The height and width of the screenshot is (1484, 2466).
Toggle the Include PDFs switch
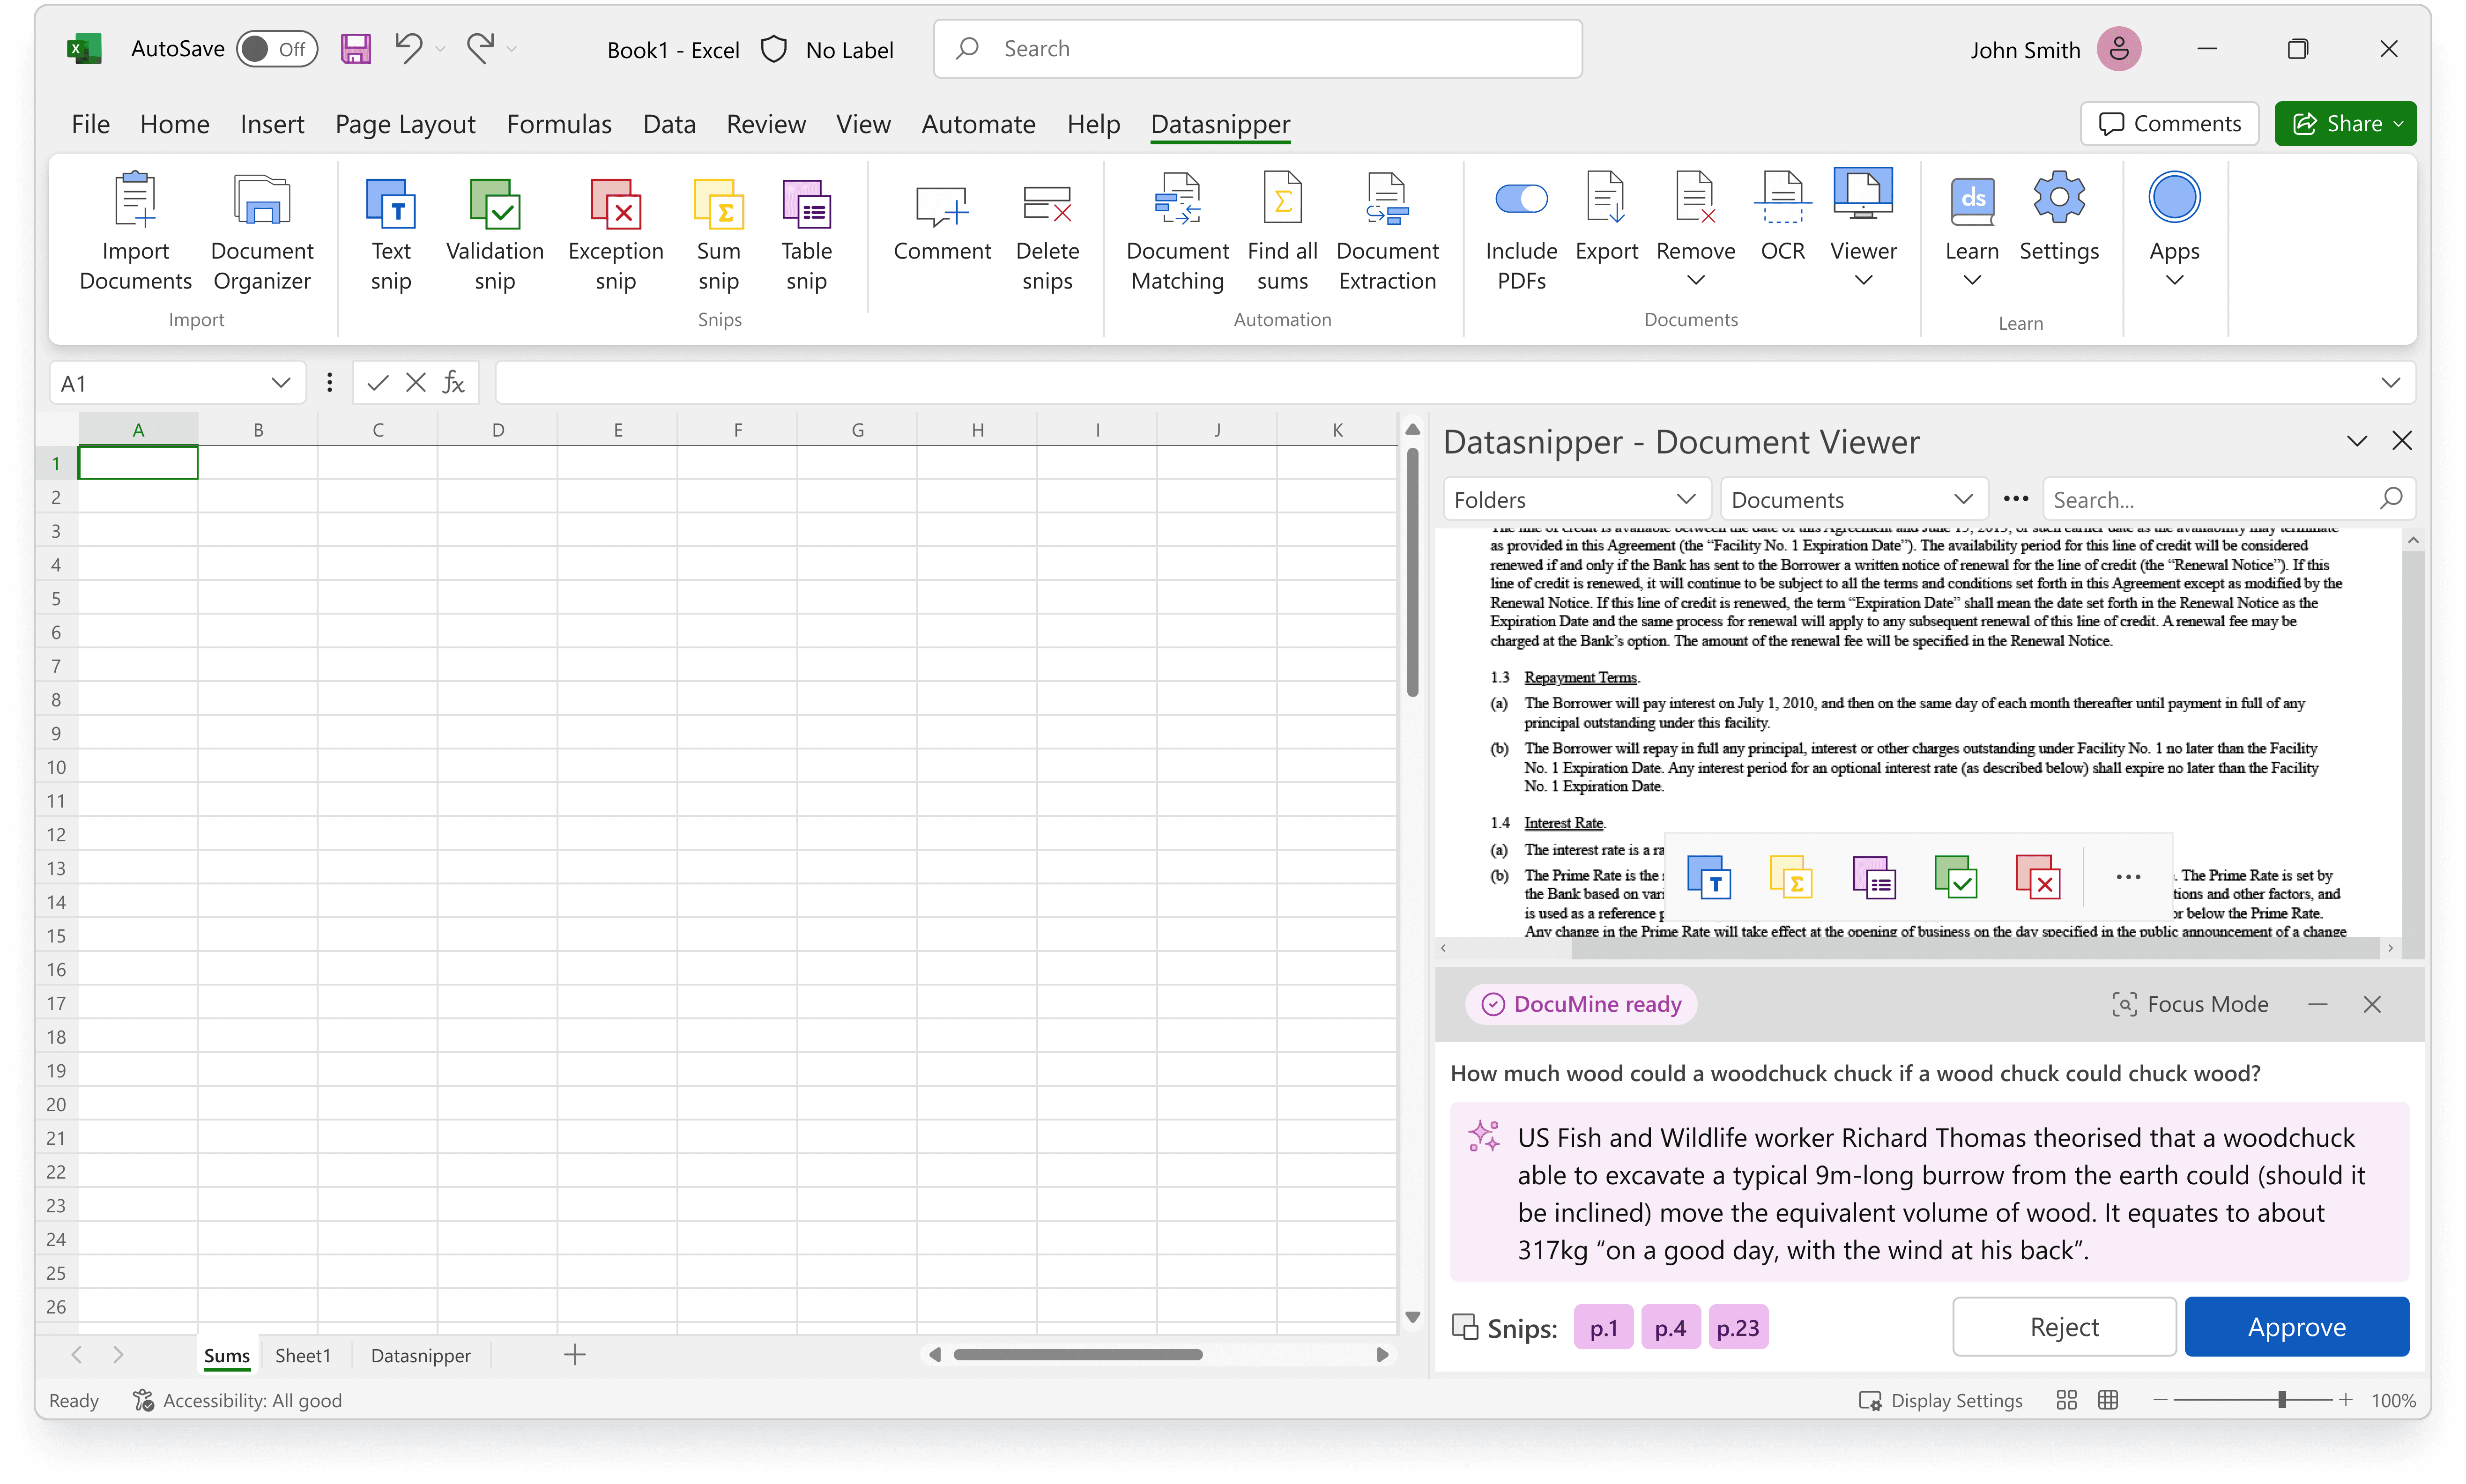tap(1521, 199)
